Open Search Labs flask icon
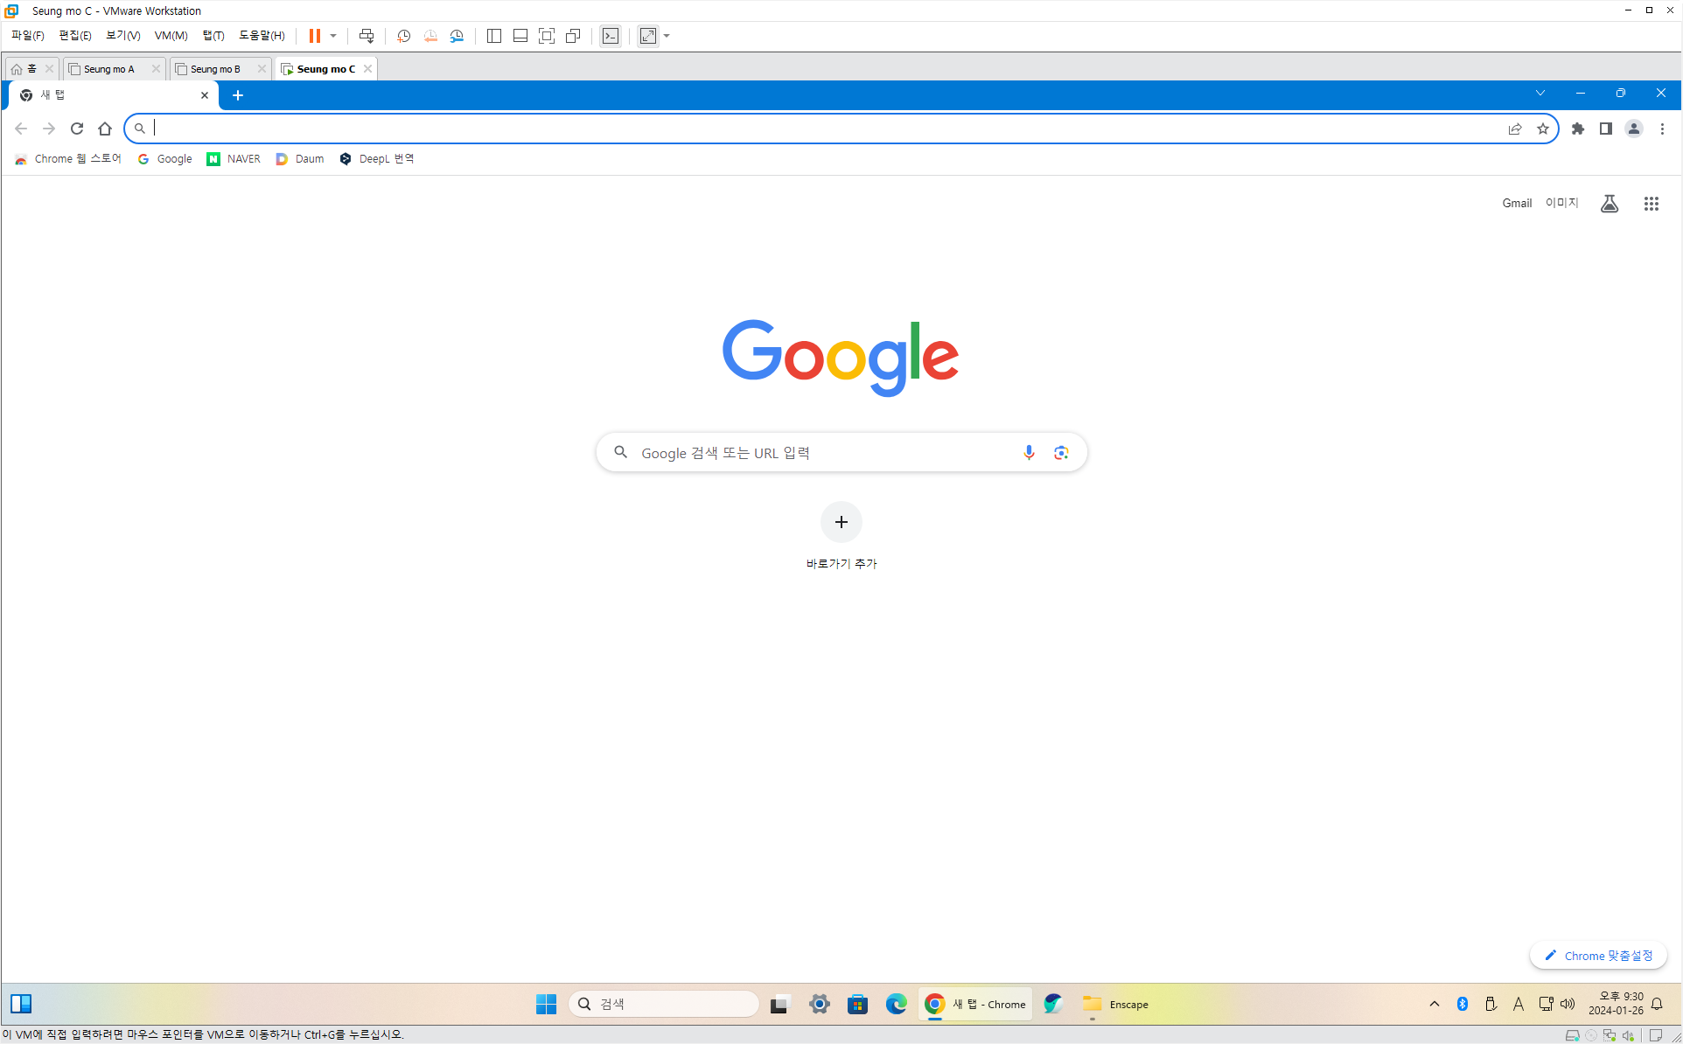 (1609, 204)
